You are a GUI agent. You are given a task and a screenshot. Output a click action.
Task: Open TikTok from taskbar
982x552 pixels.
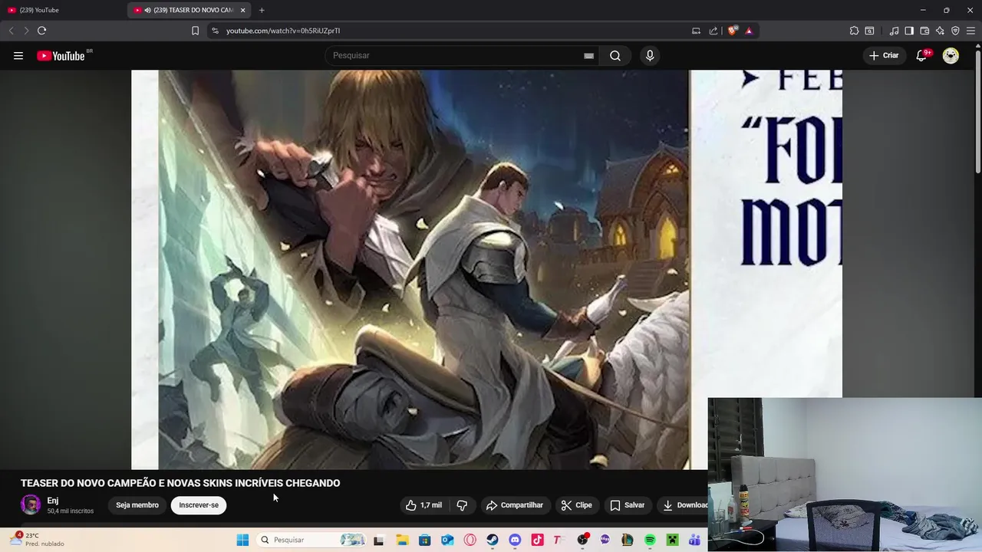point(537,540)
